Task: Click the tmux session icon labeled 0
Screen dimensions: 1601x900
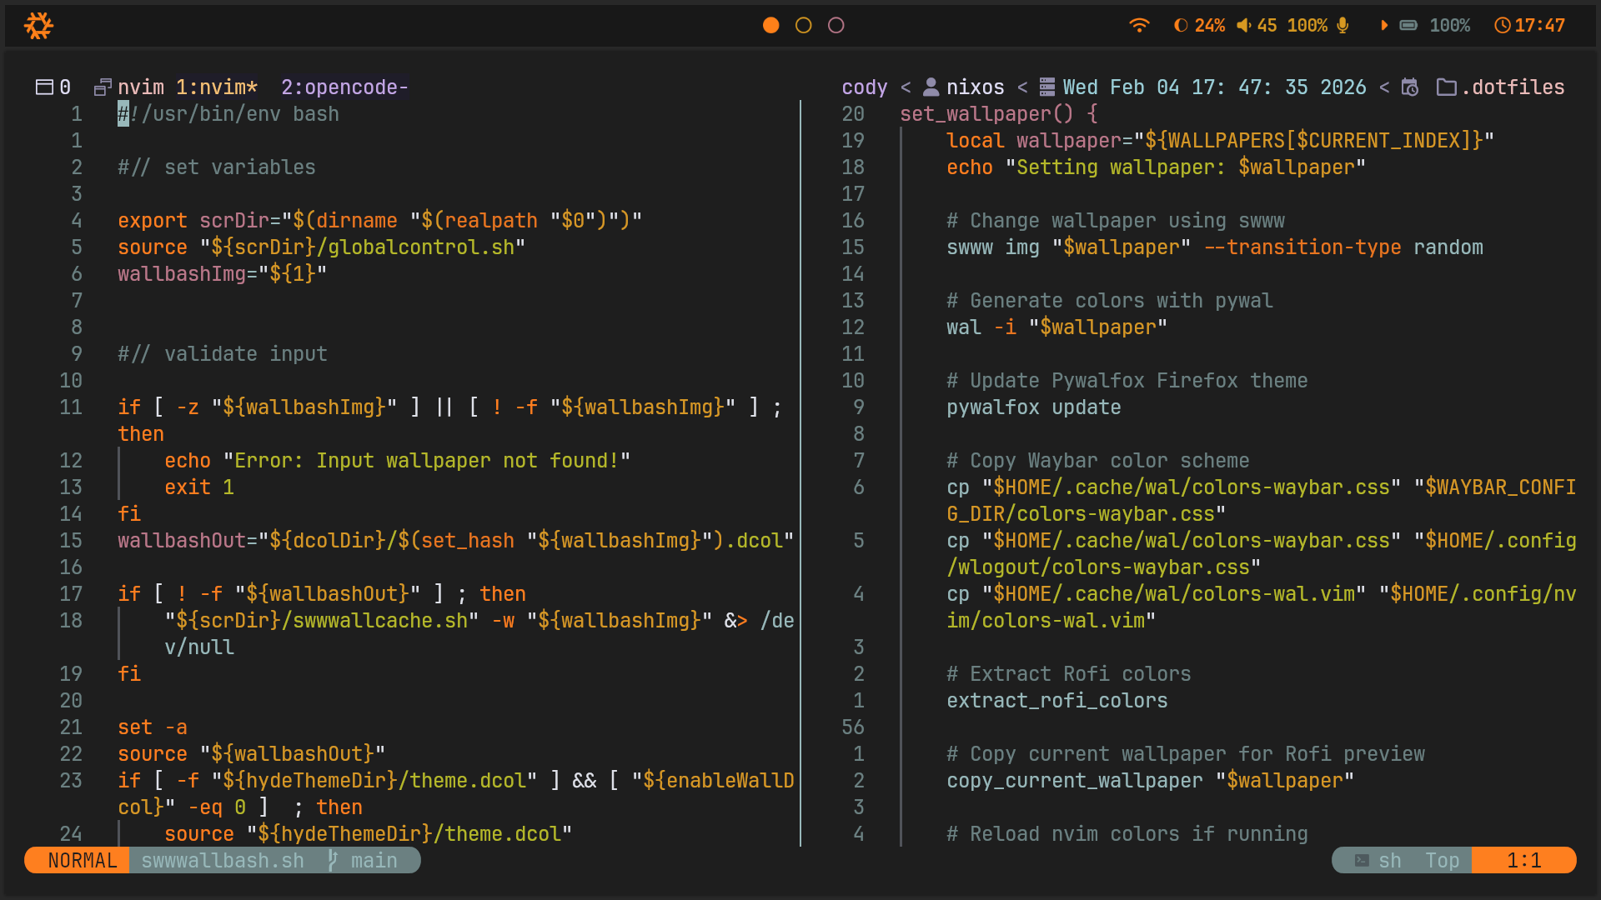Action: 44,87
